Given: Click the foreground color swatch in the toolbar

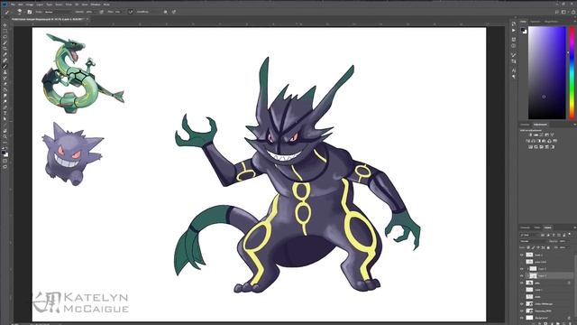Looking at the screenshot, I should tap(4, 152).
